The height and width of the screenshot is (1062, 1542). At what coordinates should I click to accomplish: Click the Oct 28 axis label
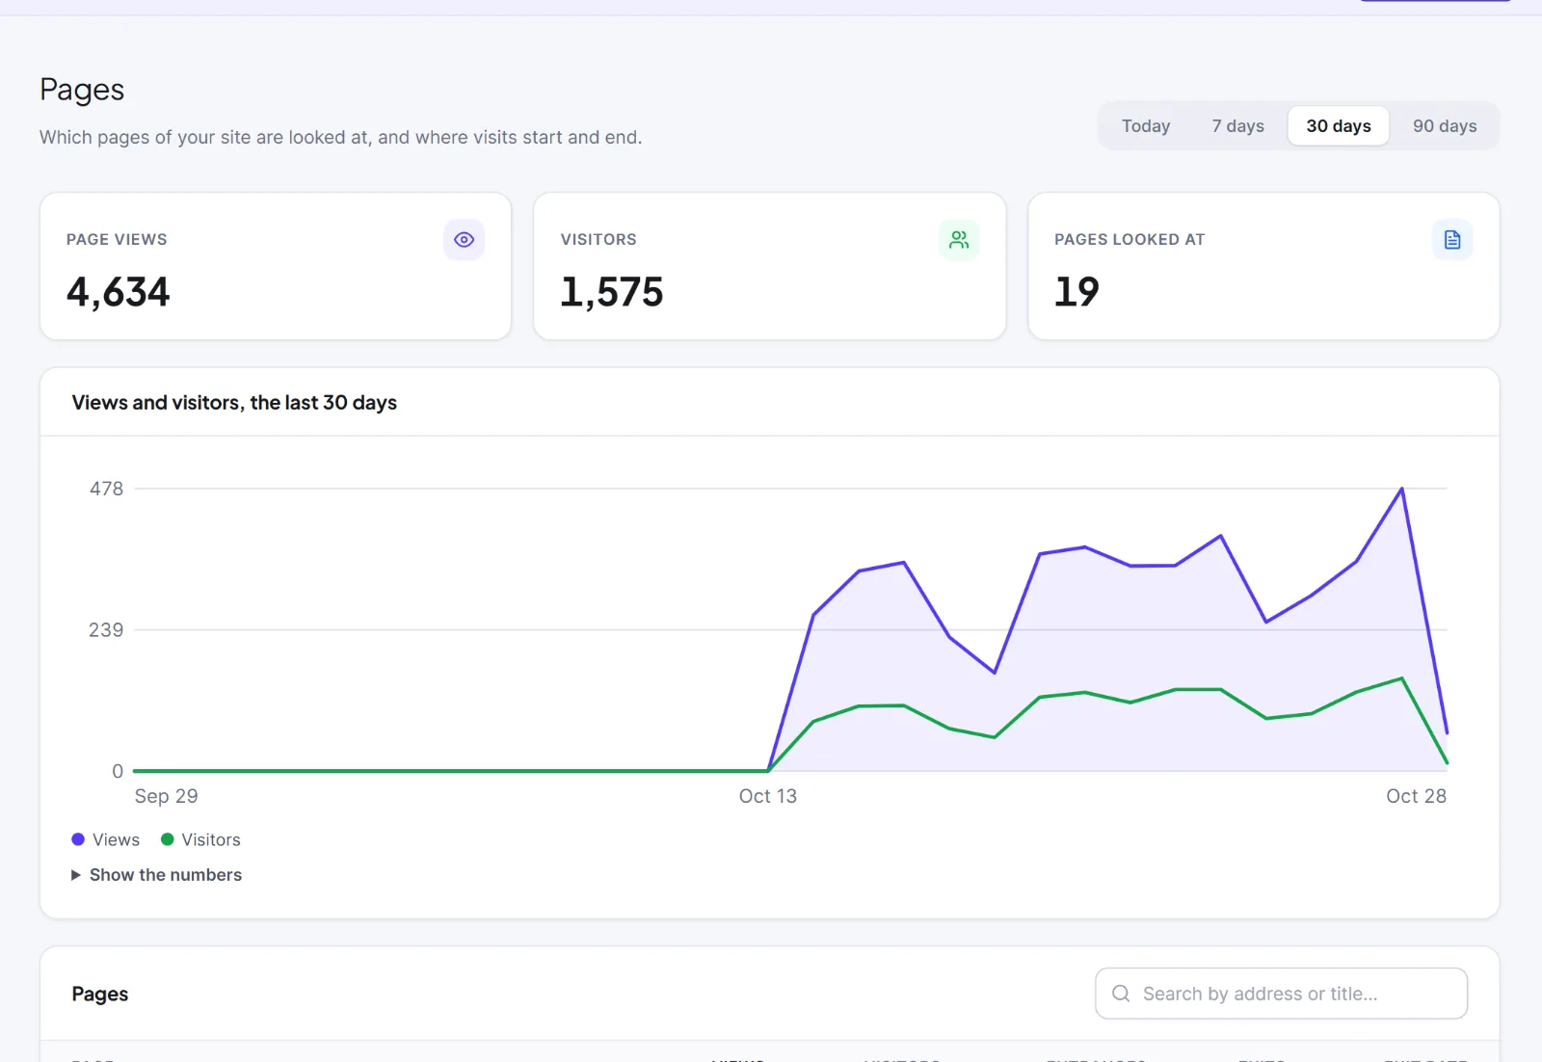pos(1416,796)
